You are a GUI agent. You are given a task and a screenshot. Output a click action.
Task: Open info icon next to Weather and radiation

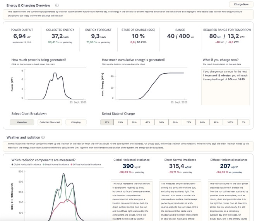(x=43, y=137)
